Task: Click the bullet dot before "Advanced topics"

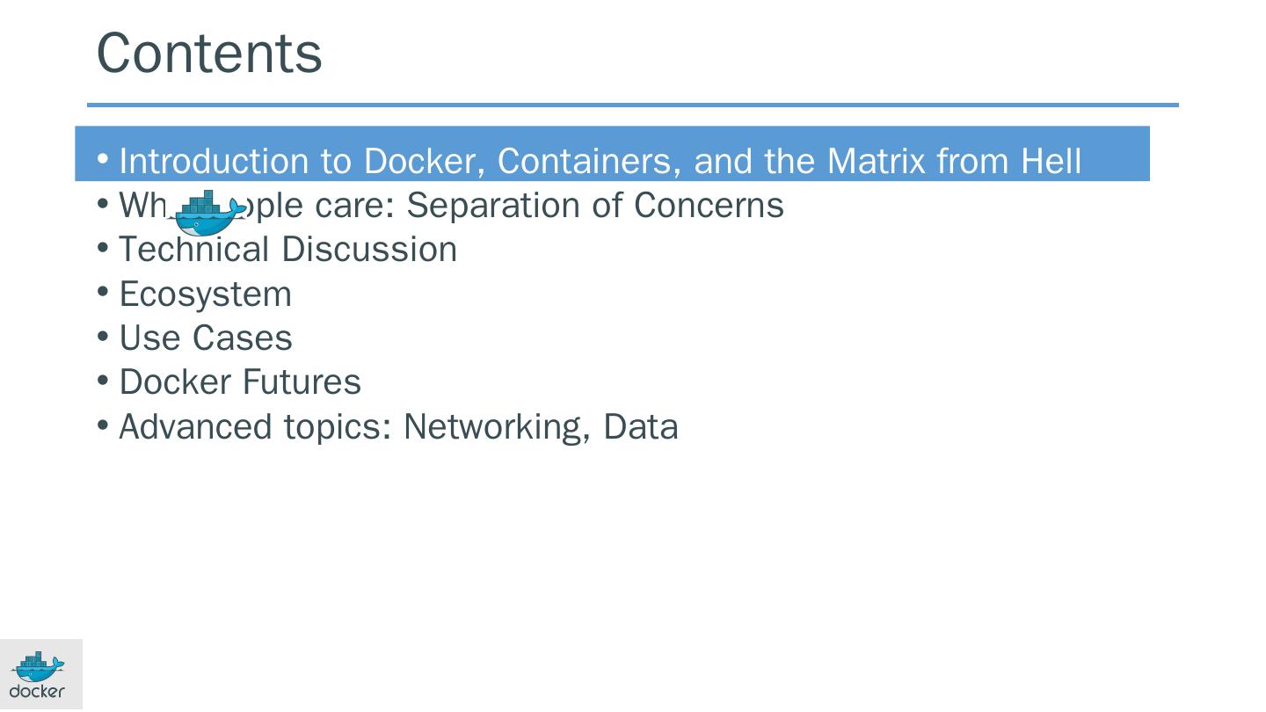Action: [103, 425]
